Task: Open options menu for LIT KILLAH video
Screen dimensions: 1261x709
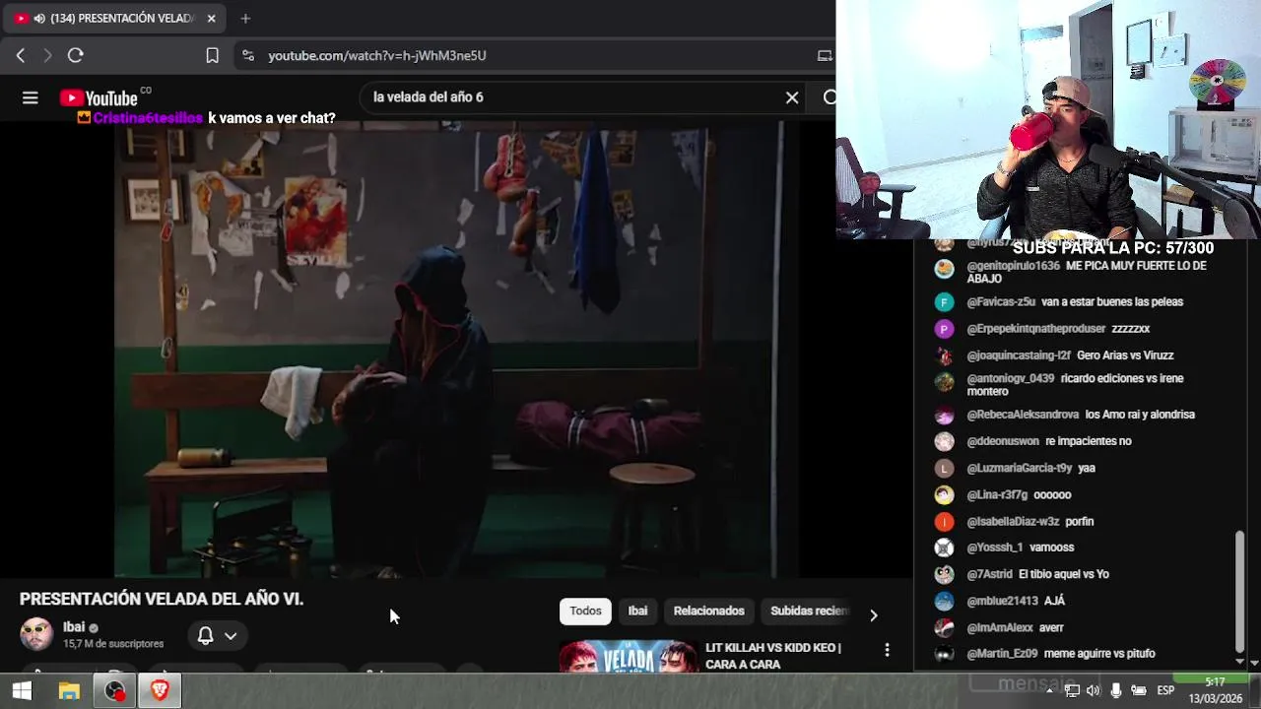Action: pyautogui.click(x=887, y=650)
